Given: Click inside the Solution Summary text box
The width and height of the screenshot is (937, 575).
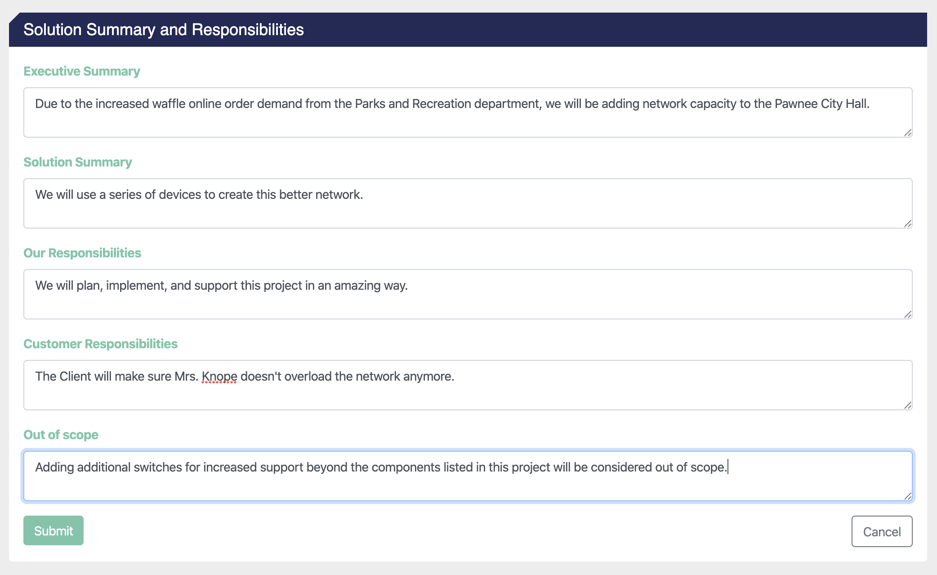Looking at the screenshot, I should tap(468, 203).
